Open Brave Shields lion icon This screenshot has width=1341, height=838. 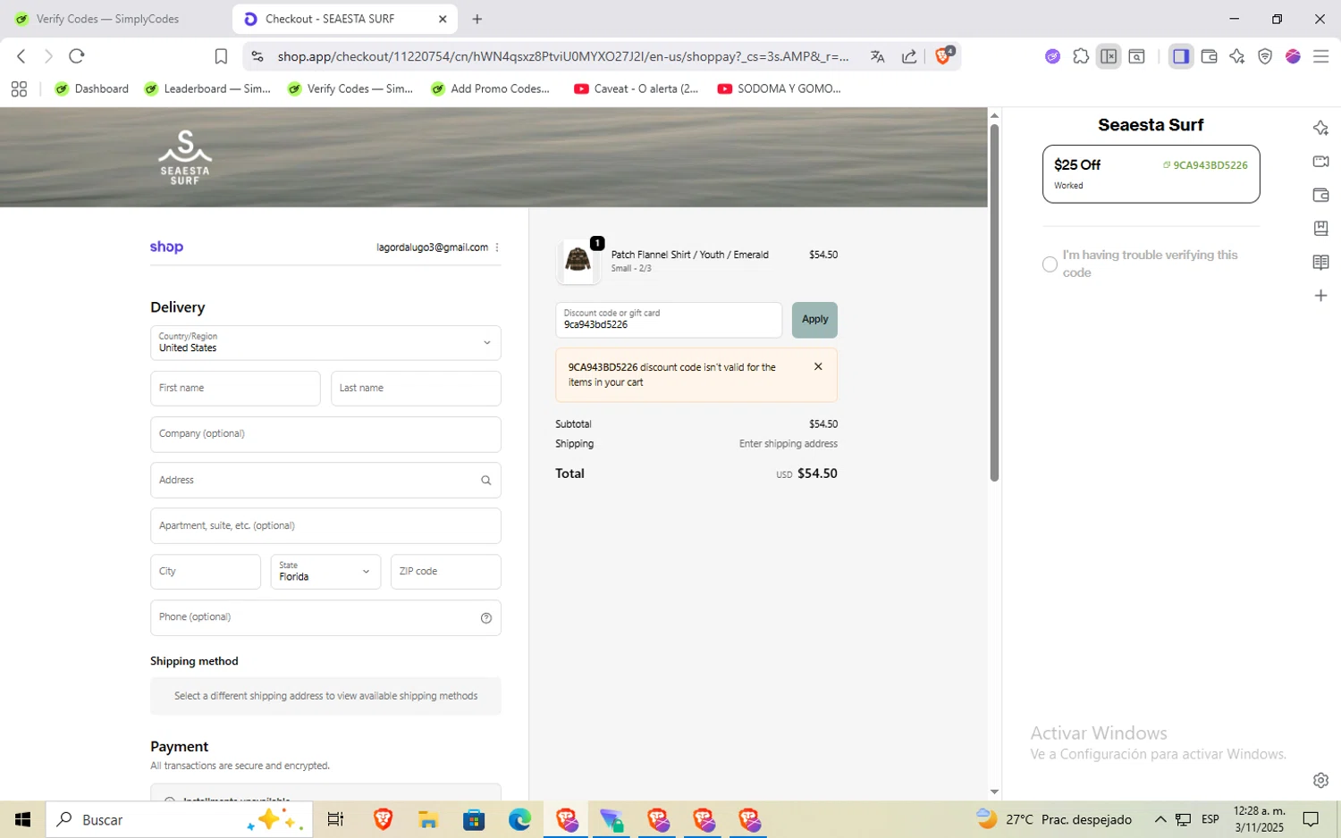coord(943,55)
